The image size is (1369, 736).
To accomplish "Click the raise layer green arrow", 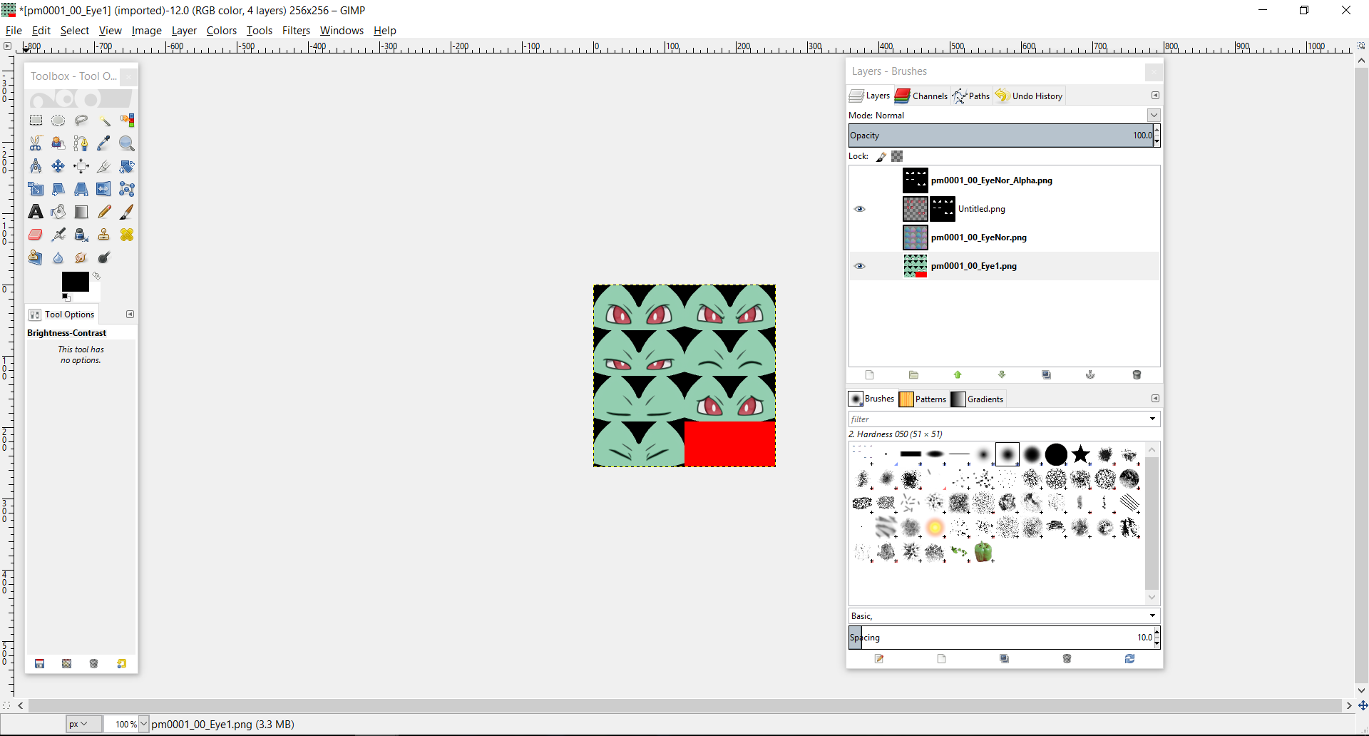I will (958, 375).
